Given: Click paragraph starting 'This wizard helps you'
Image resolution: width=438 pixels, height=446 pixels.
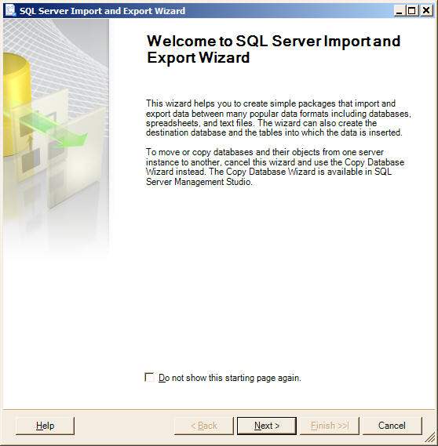Looking at the screenshot, I should (x=278, y=118).
